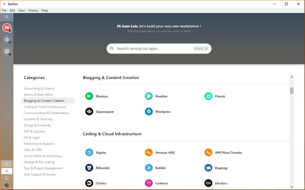
Task: Minimize the Station window
Action: 274,4
